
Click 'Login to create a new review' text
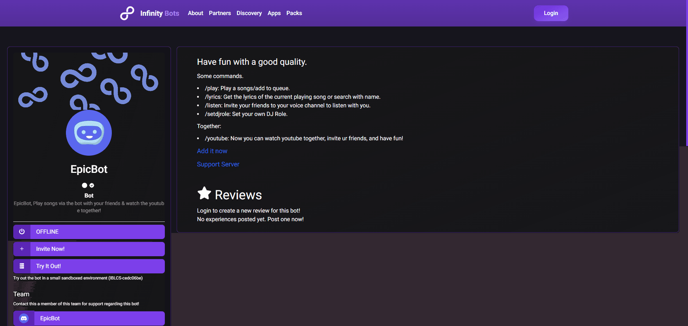click(x=248, y=211)
